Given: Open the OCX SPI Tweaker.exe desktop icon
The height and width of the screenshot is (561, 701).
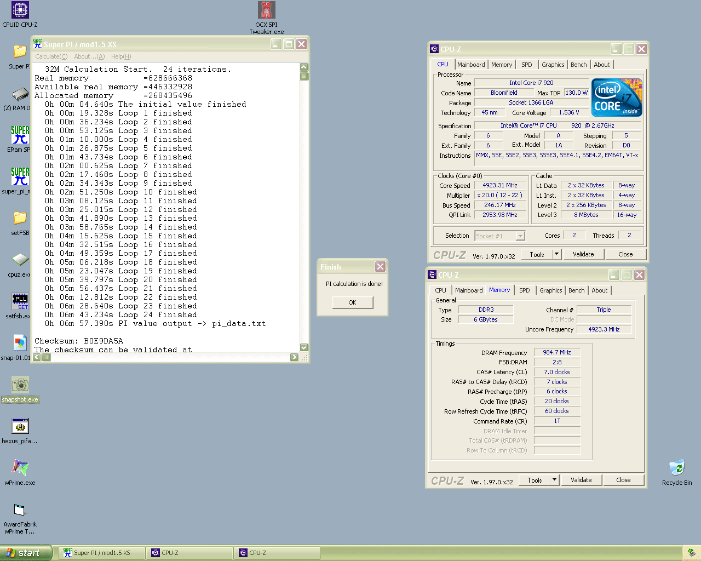Looking at the screenshot, I should pyautogui.click(x=267, y=10).
